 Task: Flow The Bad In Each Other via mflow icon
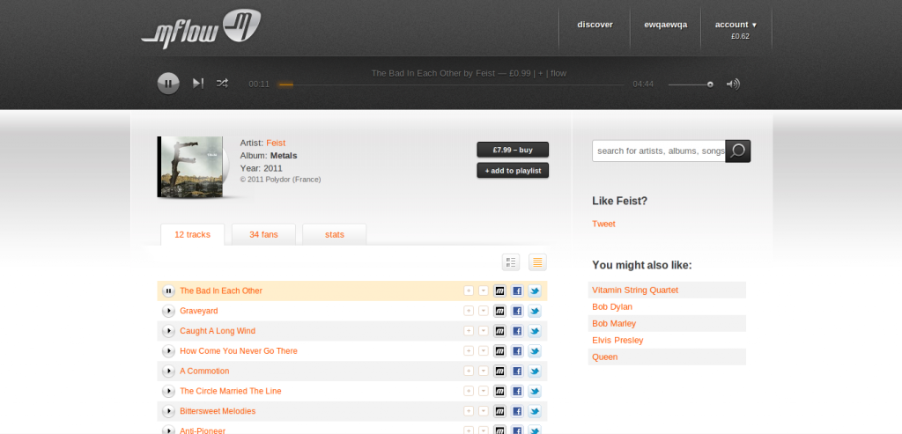pos(500,291)
